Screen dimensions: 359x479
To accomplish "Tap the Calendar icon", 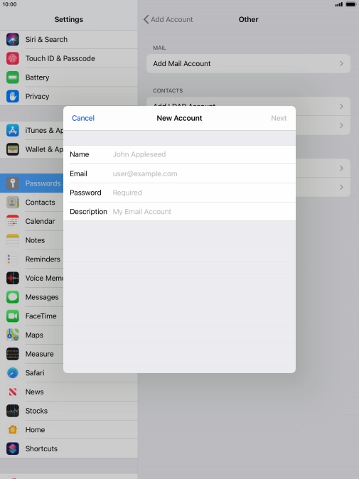I will (13, 221).
